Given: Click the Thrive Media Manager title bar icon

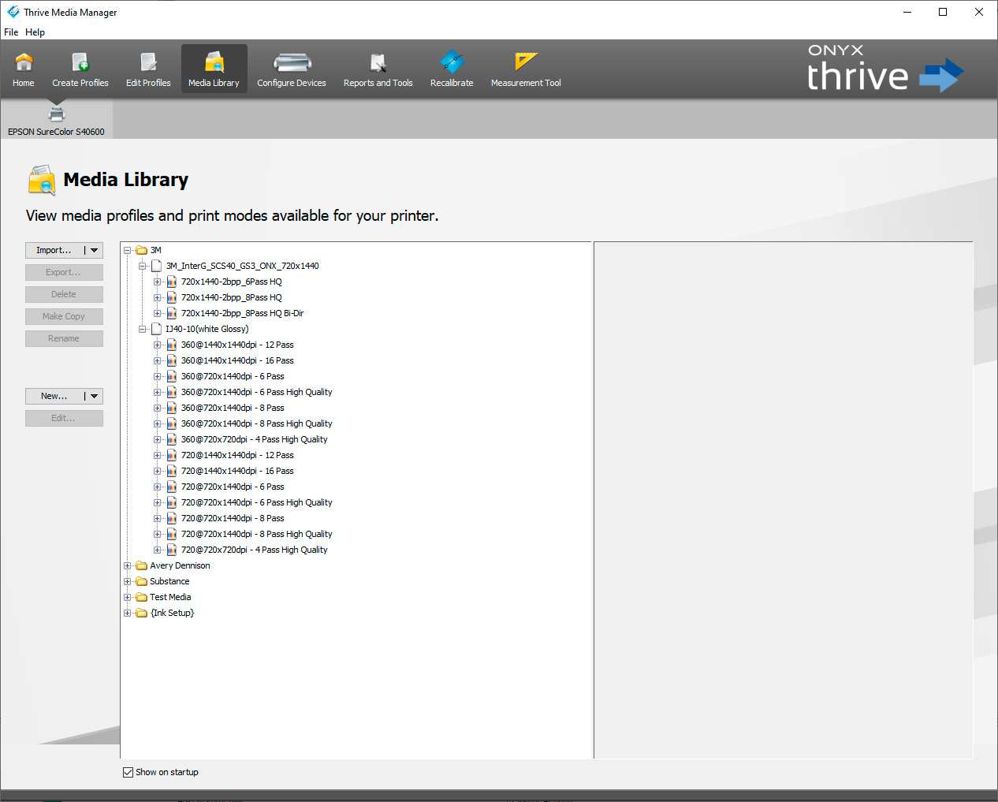Looking at the screenshot, I should [x=13, y=12].
